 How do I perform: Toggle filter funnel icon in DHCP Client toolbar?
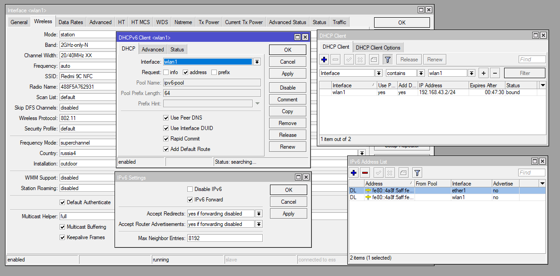[x=387, y=60]
